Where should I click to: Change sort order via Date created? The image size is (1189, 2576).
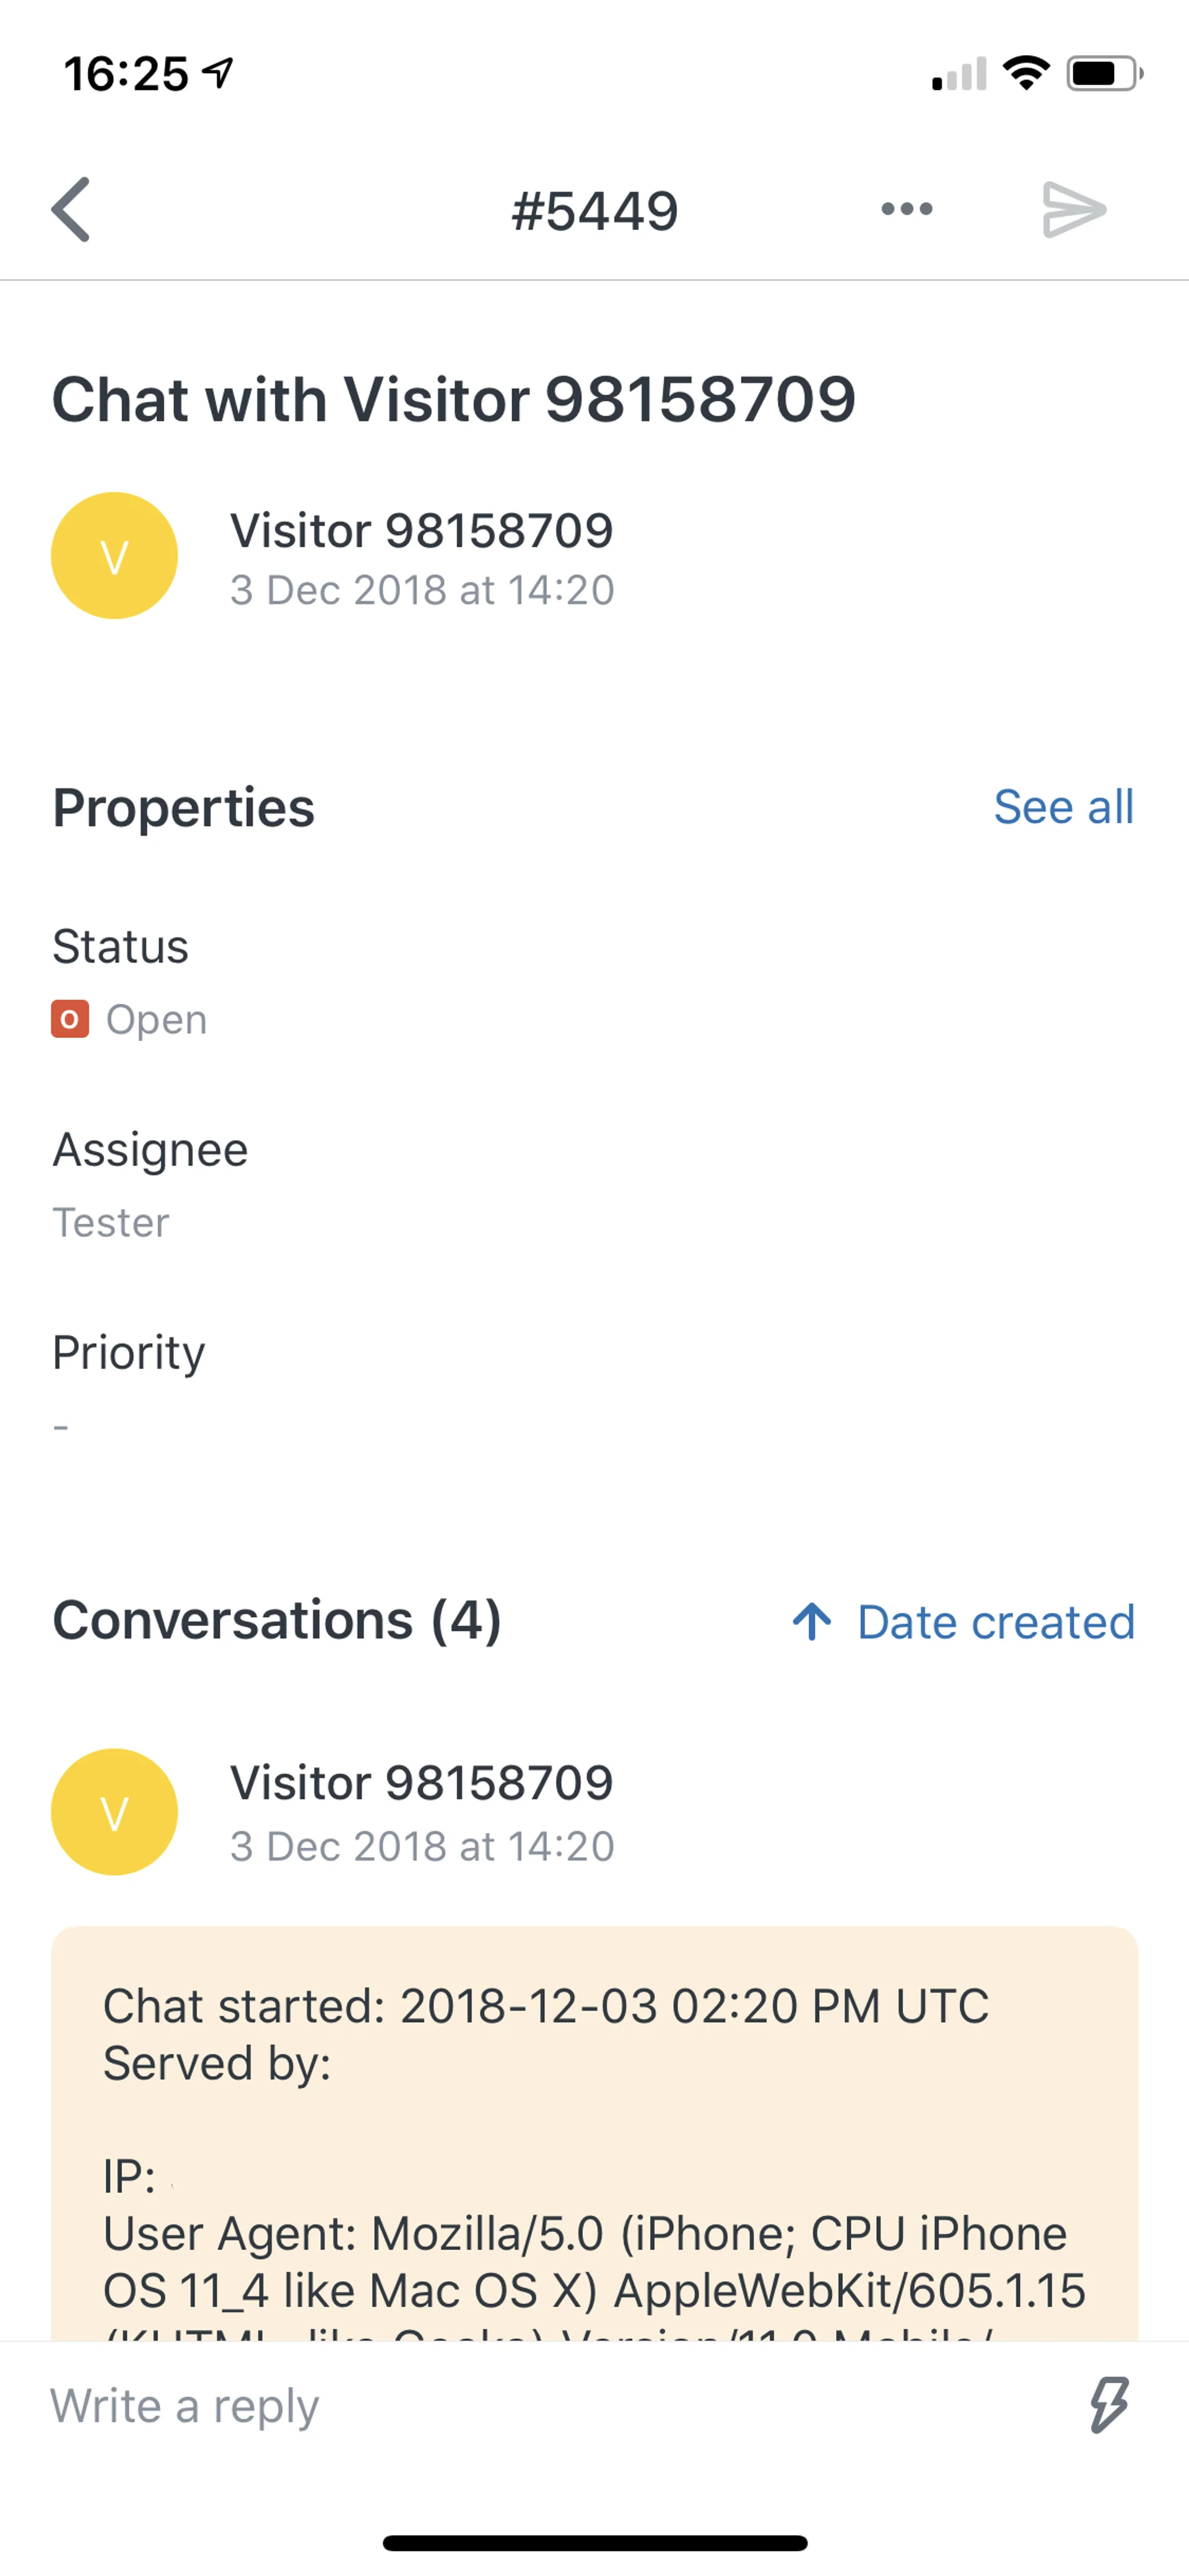coord(995,1622)
